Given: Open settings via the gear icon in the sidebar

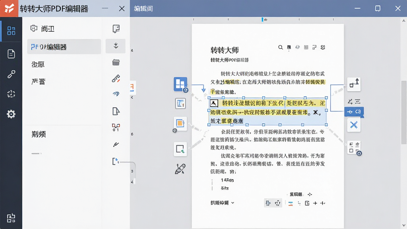Looking at the screenshot, I should tap(11, 114).
